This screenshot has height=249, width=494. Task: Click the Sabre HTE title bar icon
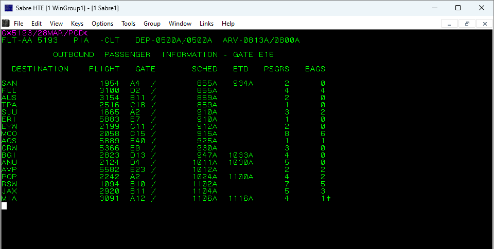[8, 8]
